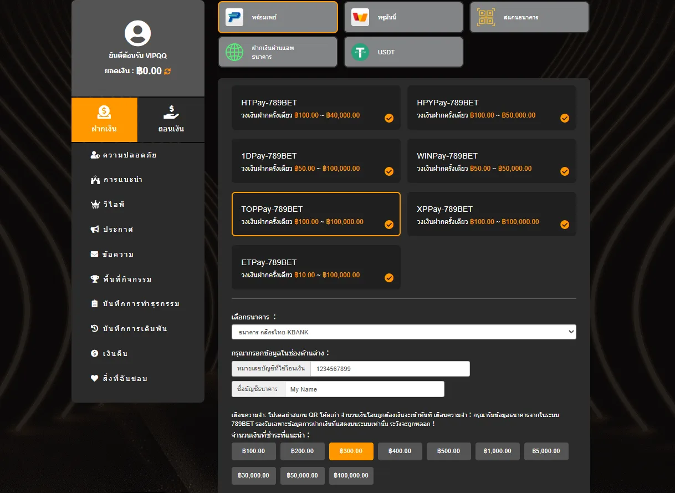Click the checkmark on HTPay-789BET card
Viewport: 675px width, 493px height.
[389, 118]
